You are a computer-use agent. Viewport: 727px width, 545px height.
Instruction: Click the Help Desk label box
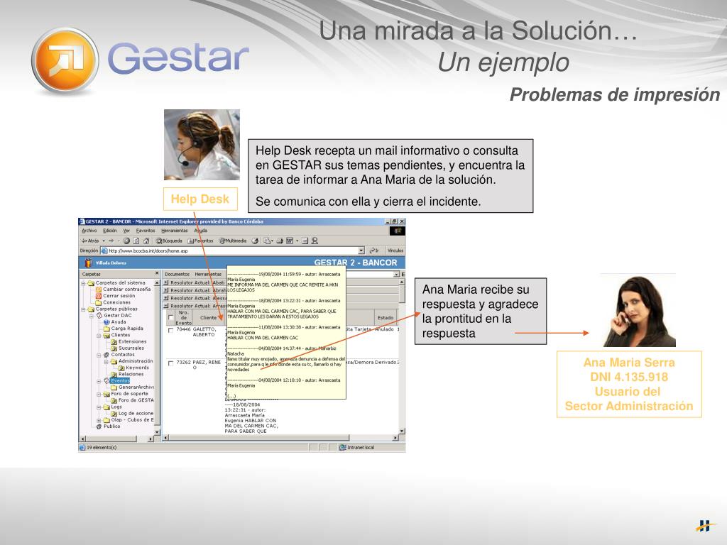tap(200, 199)
